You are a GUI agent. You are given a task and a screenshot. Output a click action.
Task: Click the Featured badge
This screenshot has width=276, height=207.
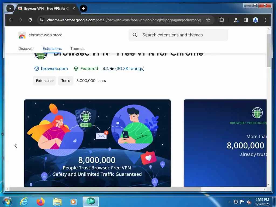point(86,69)
